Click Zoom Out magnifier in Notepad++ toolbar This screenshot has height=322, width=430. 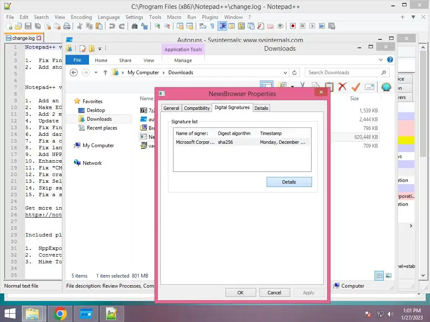coord(167,26)
